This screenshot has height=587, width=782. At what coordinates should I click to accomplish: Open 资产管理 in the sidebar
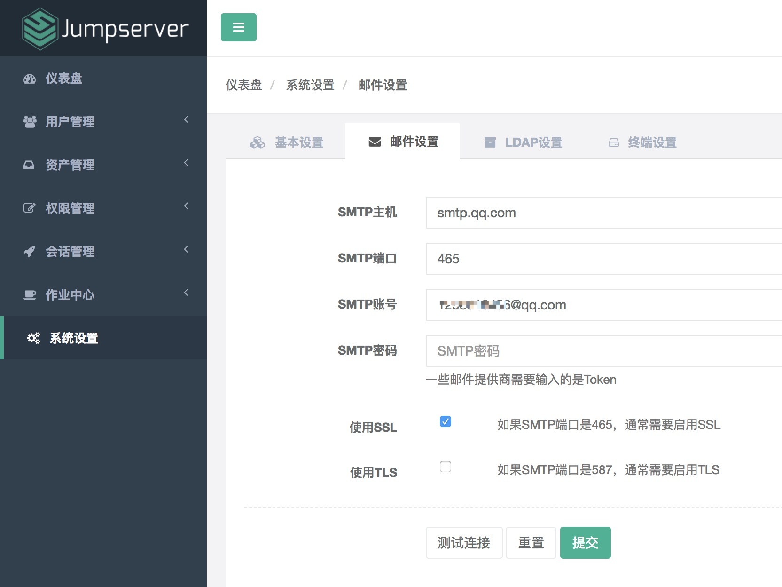tap(103, 165)
